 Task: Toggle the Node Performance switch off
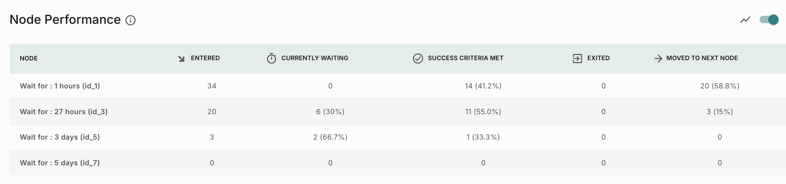point(769,20)
